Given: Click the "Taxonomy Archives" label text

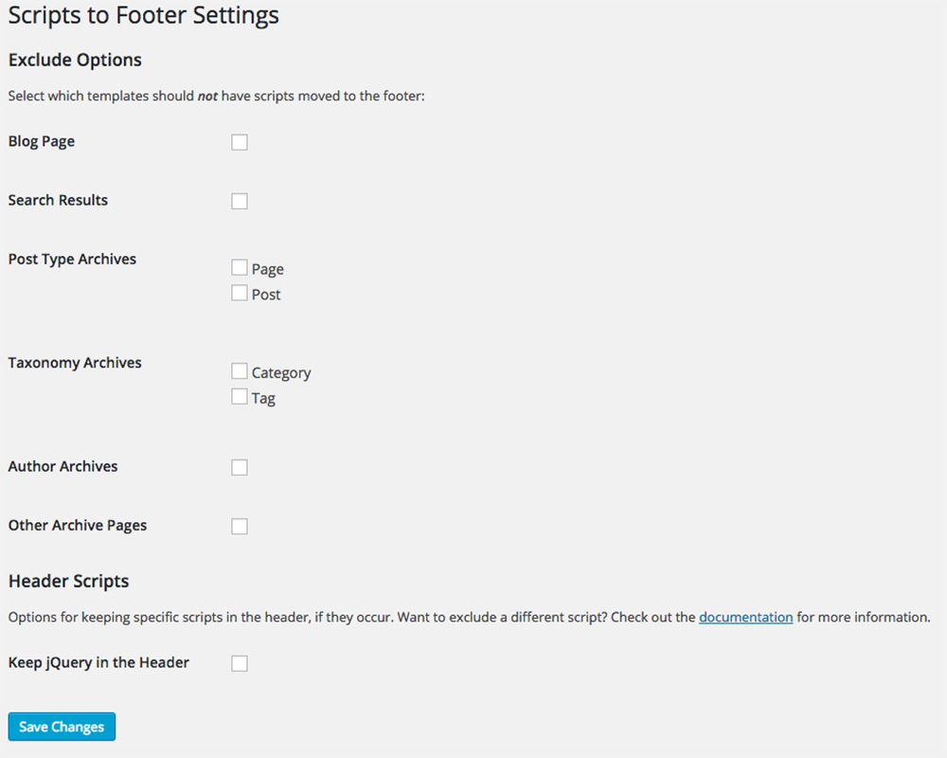Looking at the screenshot, I should 75,362.
